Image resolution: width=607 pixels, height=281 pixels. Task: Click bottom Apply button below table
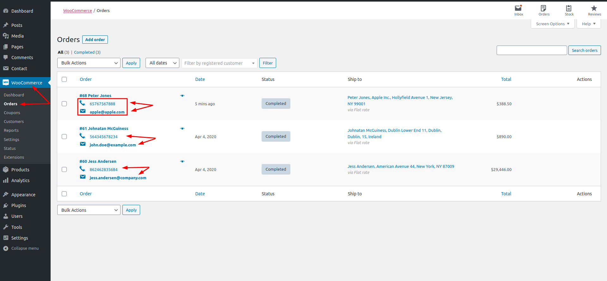pos(131,210)
